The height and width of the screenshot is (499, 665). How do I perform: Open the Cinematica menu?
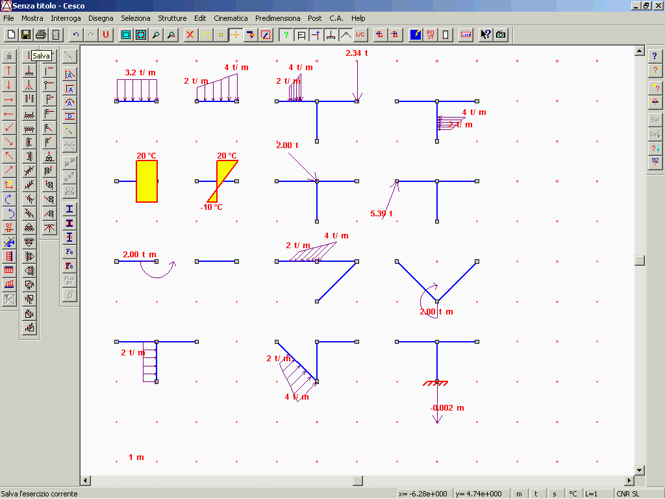click(231, 18)
